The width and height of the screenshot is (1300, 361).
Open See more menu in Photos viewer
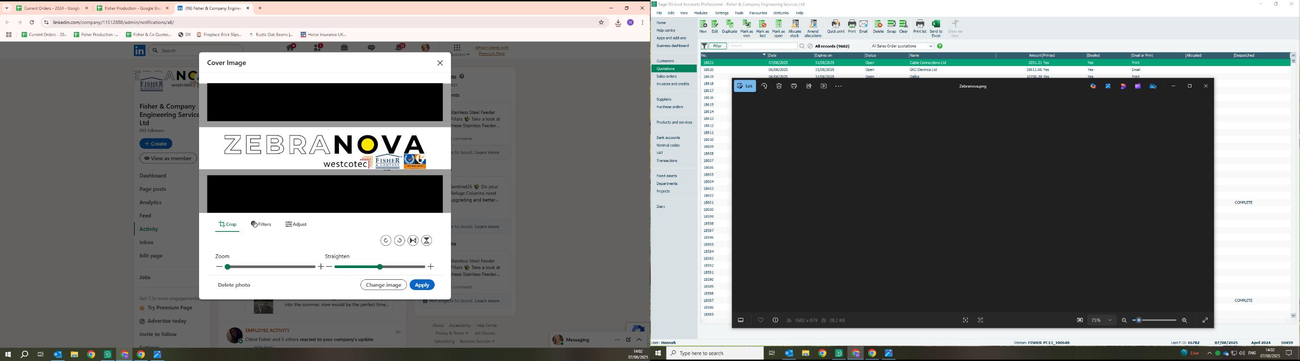click(x=839, y=87)
